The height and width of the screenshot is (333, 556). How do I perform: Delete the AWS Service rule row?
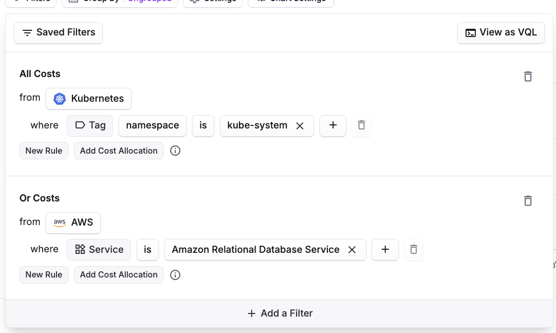tap(413, 250)
